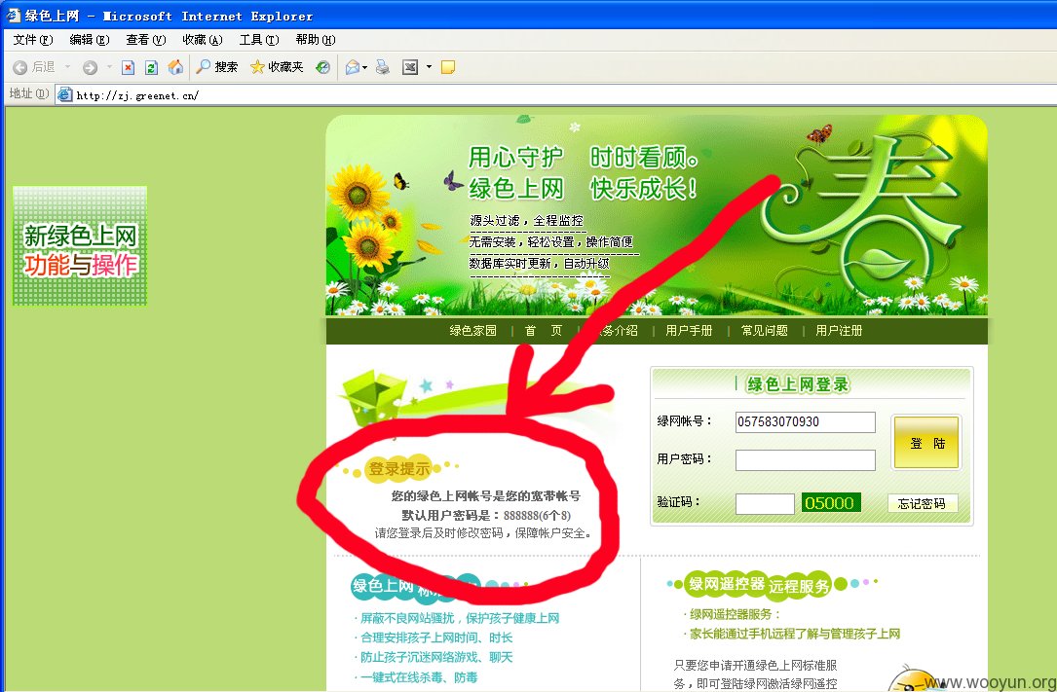Click the yellow note toolbar icon
Screen dimensions: 1057x692
(447, 66)
